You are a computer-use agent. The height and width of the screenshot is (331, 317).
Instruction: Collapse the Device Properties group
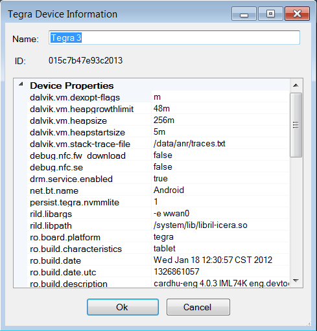pyautogui.click(x=21, y=84)
